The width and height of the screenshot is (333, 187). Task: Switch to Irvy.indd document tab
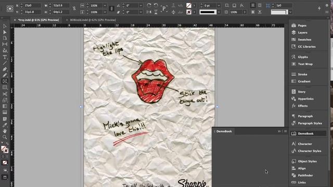(x=39, y=20)
